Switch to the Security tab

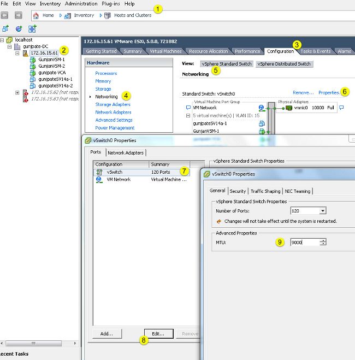238,191
